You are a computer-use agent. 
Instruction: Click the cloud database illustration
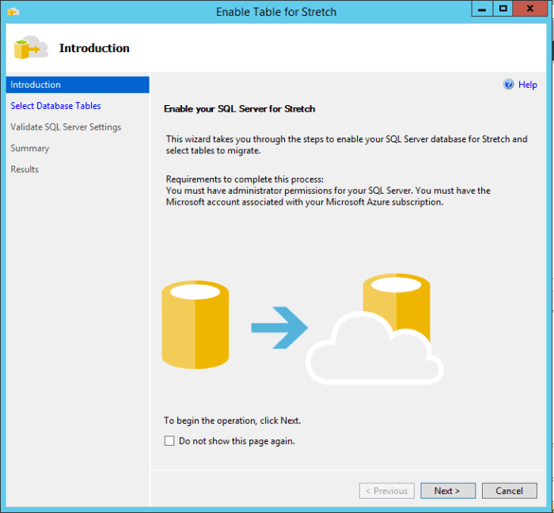[374, 329]
